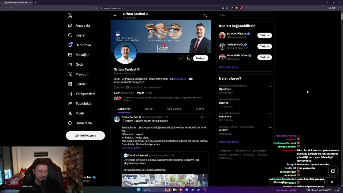Screen dimensions: 343x193
Task: Open Grok from sidebar
Action: point(76,65)
